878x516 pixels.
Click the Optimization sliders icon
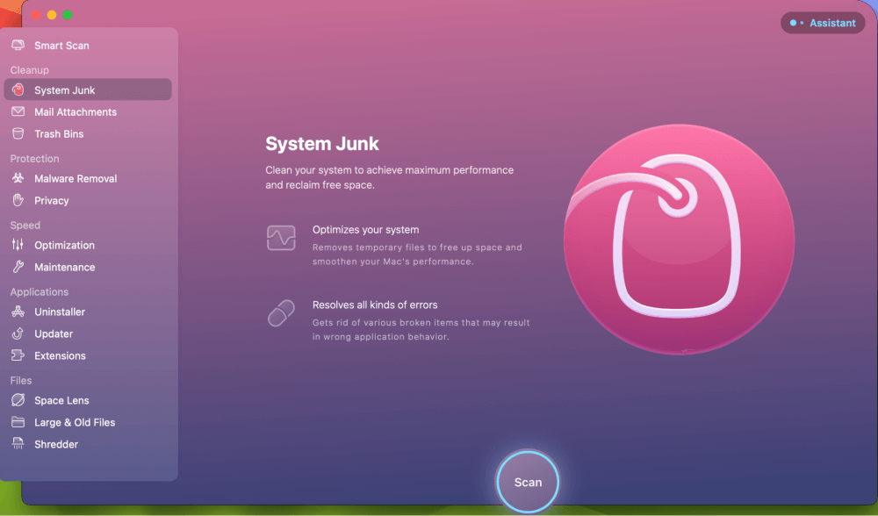tap(18, 245)
